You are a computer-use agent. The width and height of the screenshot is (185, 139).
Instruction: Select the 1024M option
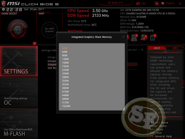click(66, 106)
